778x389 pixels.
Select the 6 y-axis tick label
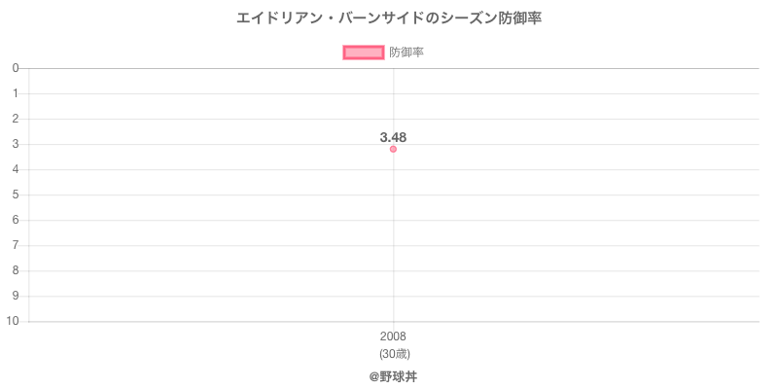pos(17,220)
